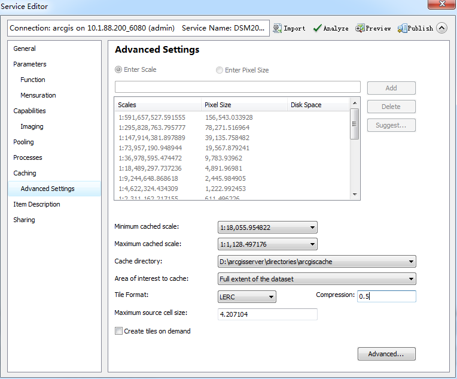Screen dimensions: 457x379
Task: Click the Pixel Size column header
Action: click(244, 105)
